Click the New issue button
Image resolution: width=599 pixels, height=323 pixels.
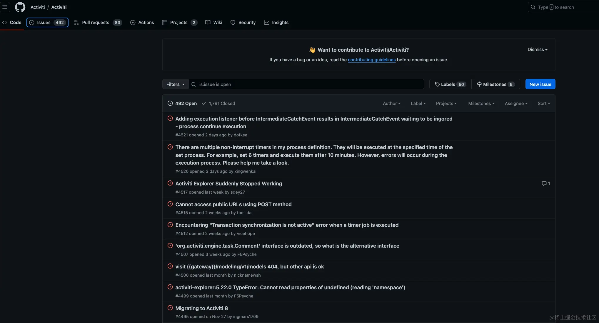click(x=540, y=84)
